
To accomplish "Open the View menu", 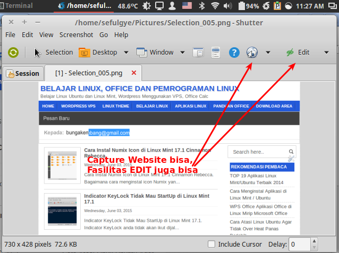I will tap(46, 35).
